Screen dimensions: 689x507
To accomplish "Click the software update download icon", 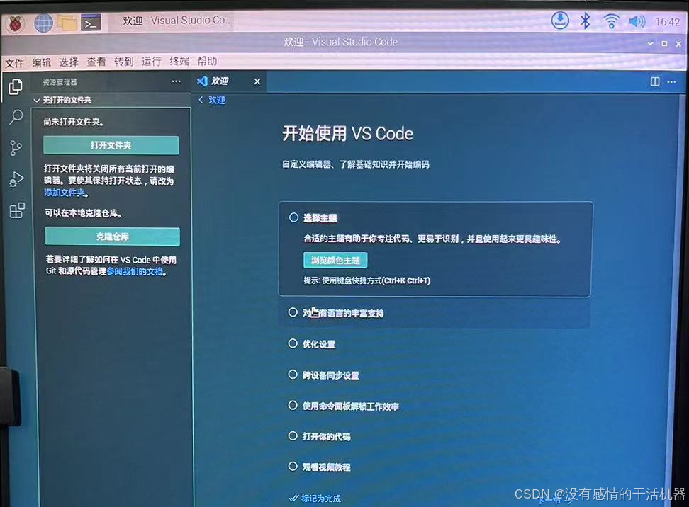I will [x=560, y=21].
